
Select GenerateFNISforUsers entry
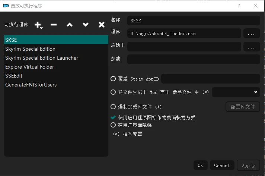(56, 85)
